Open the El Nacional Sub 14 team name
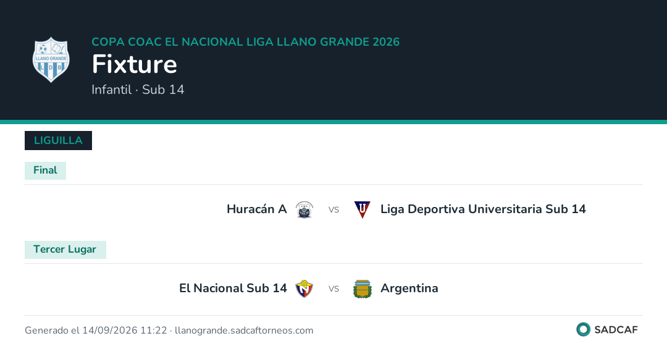Image resolution: width=667 pixels, height=362 pixels. [x=233, y=288]
